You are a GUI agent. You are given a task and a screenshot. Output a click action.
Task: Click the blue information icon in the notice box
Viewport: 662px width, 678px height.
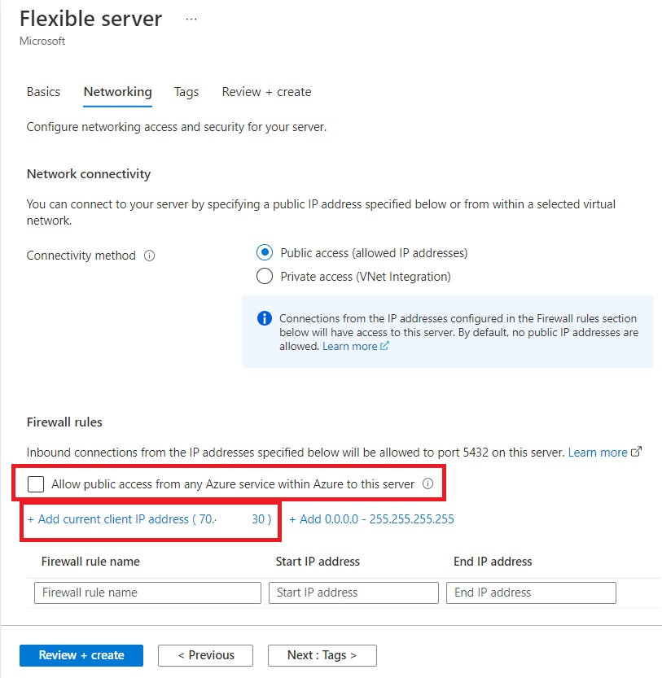tap(265, 319)
